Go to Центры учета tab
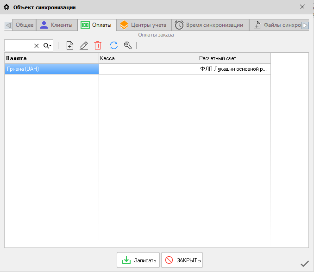The height and width of the screenshot is (272, 314). [x=143, y=25]
